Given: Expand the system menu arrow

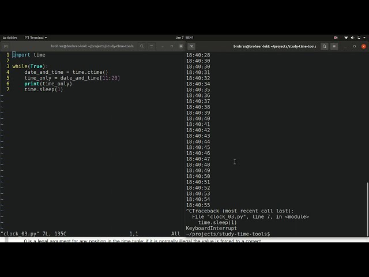Looking at the screenshot, I should click(364, 38).
